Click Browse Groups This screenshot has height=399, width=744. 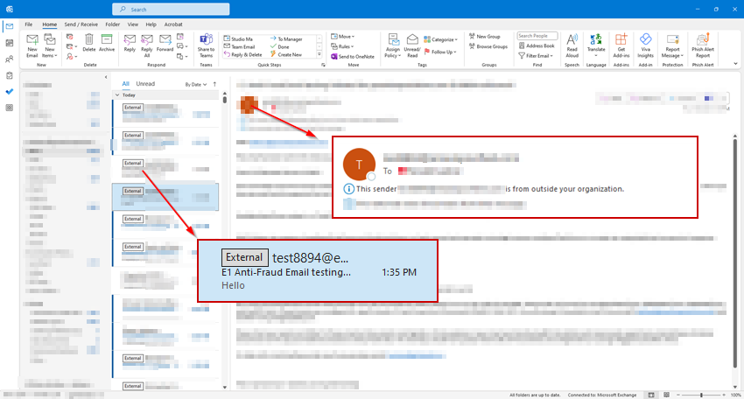(x=488, y=46)
